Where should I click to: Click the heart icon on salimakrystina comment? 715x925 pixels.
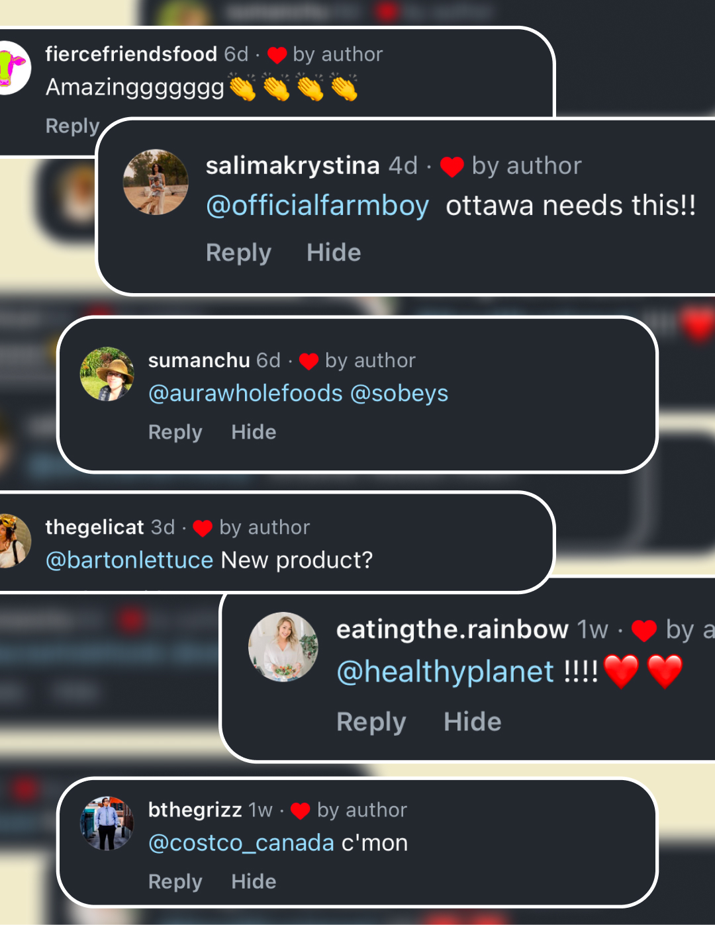pos(452,167)
